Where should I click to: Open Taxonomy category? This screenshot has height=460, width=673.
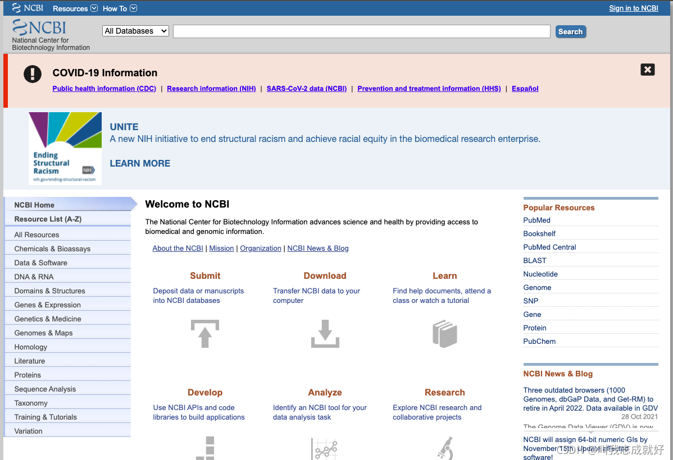68,403
